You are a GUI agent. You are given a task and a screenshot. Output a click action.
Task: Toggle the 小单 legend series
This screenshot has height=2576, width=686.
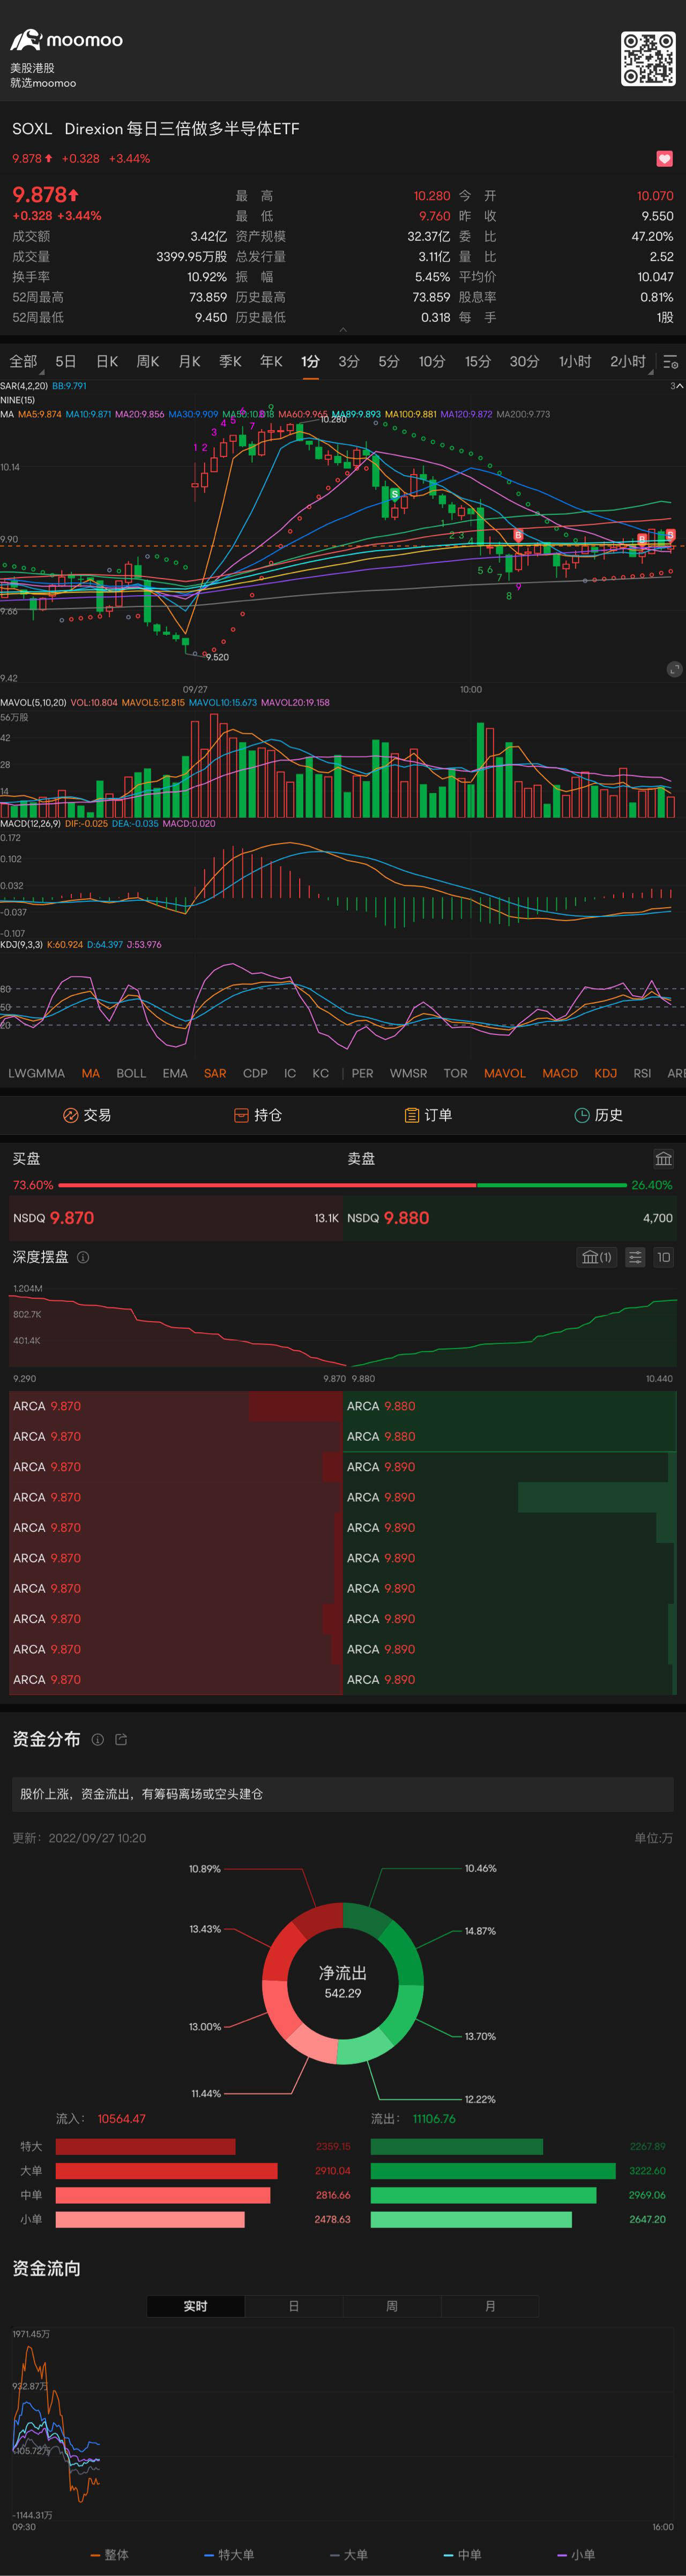click(x=576, y=2555)
